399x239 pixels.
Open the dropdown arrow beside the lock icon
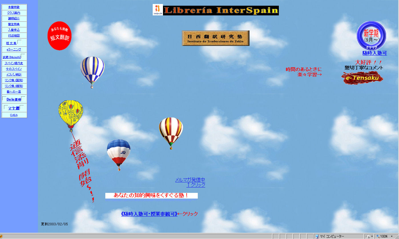coord(372,236)
